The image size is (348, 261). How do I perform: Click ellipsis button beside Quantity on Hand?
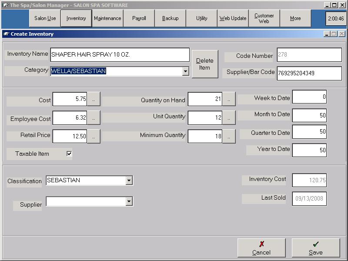tap(229, 99)
